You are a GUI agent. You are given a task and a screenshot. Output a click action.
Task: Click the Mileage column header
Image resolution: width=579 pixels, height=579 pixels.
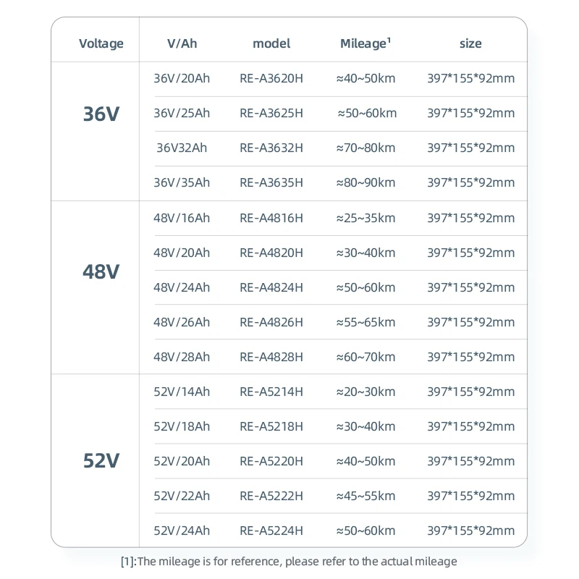pos(365,43)
